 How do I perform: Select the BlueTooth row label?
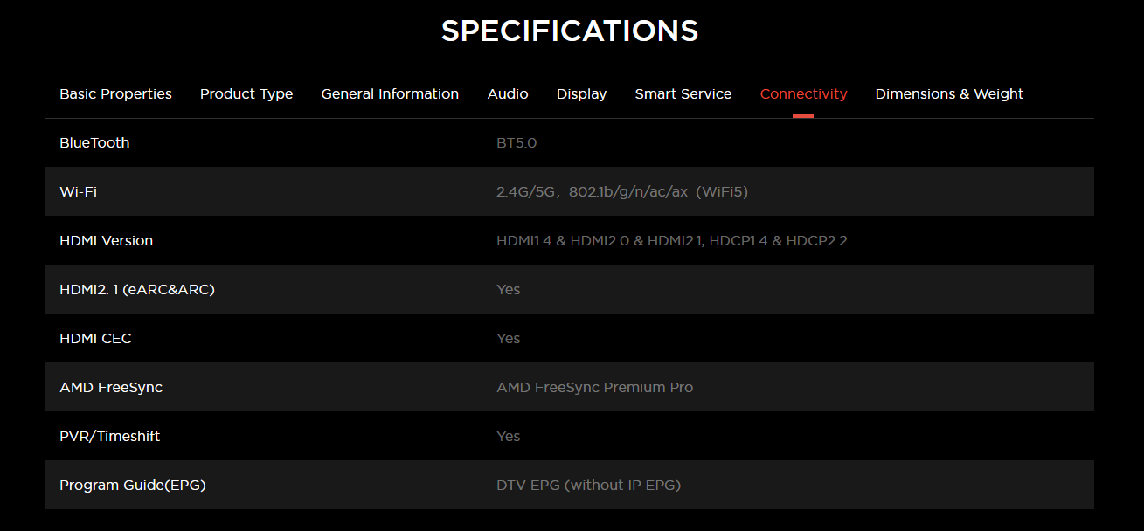(94, 142)
